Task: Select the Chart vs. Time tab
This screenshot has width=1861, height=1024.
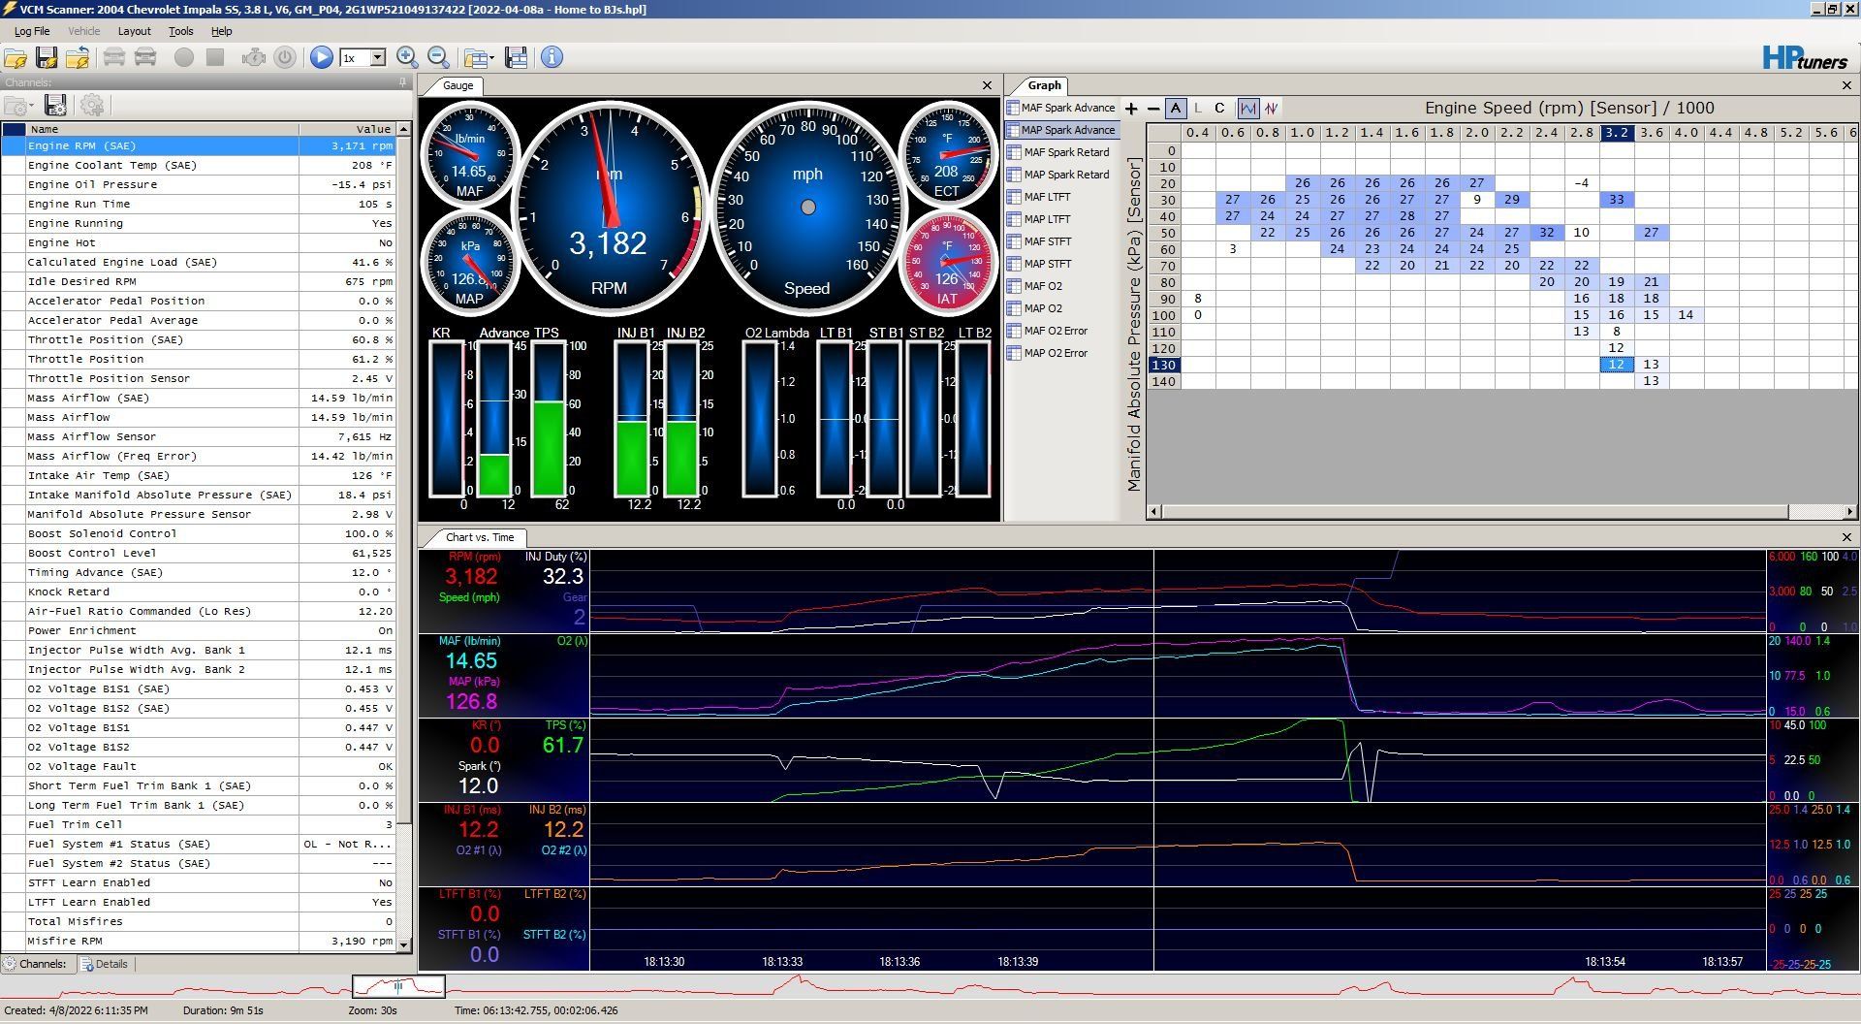Action: 479,537
